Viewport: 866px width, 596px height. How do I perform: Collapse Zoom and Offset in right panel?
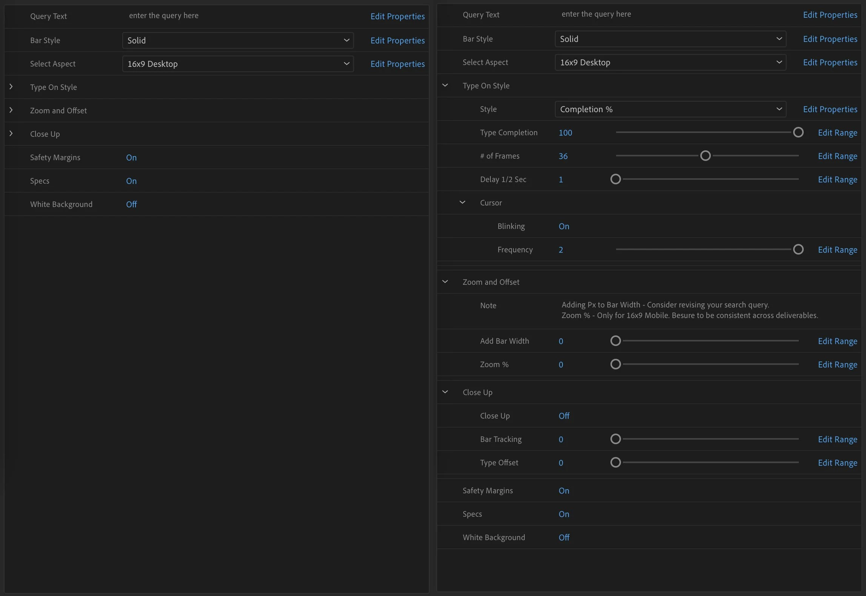click(x=445, y=282)
